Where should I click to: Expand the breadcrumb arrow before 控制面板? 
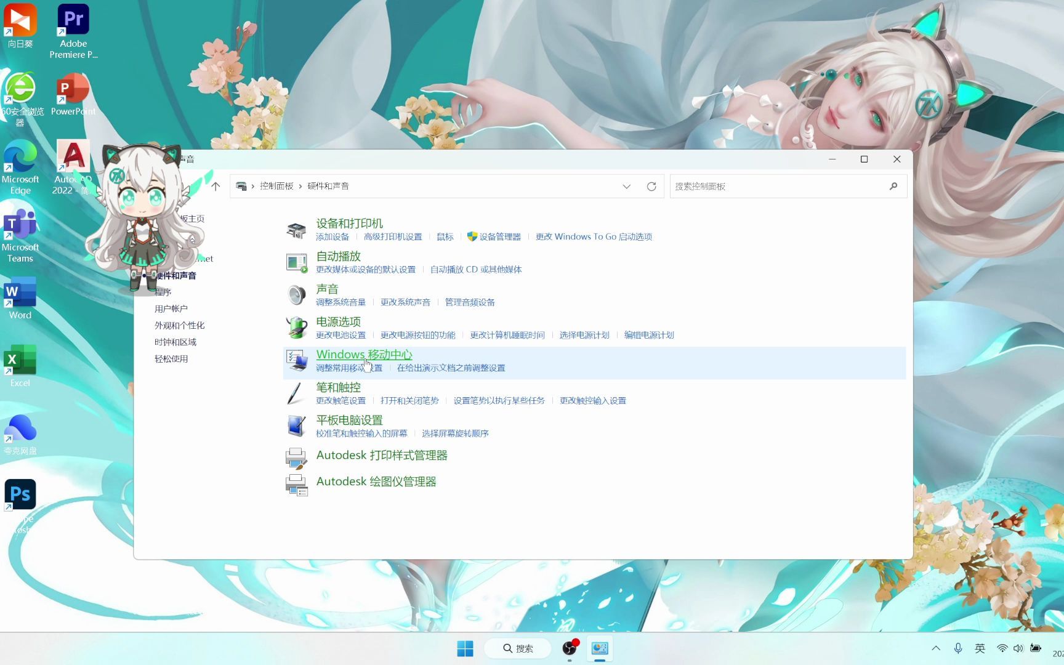[x=253, y=186]
